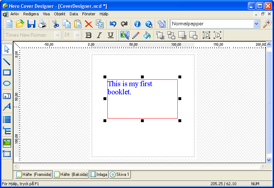This screenshot has height=188, width=274.
Task: Toggle Bold formatting
Action: click(88, 35)
